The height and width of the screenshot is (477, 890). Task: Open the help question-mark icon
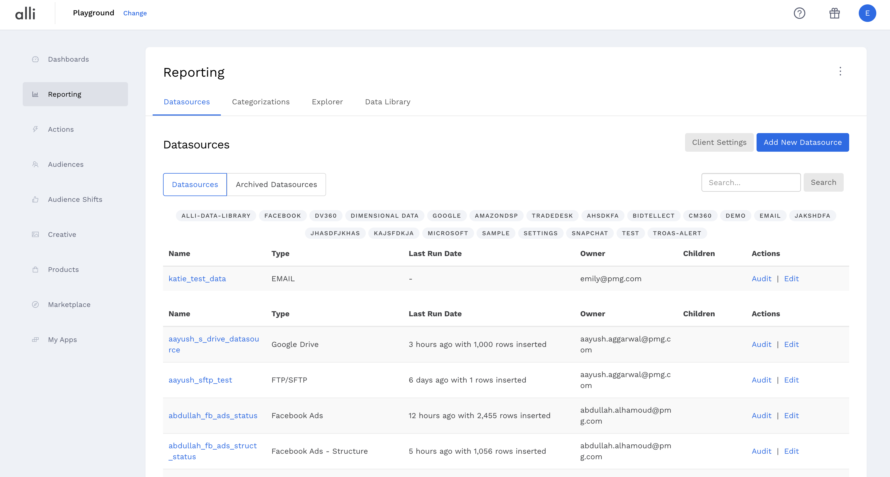click(800, 13)
